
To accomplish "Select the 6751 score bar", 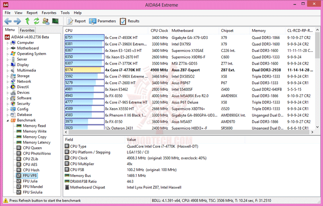I will (84, 38).
